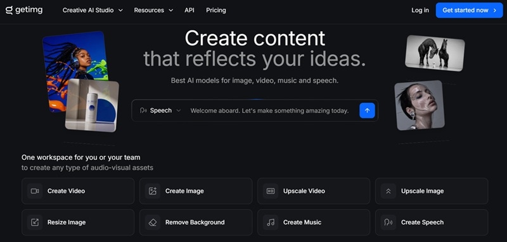Click arrow icon in Get started now
Image resolution: width=507 pixels, height=242 pixels.
click(x=495, y=10)
